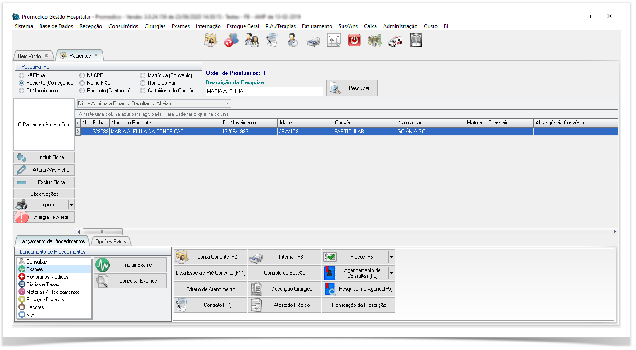Click the ambulance icon in the toolbar
636x350 pixels.
tap(395, 41)
